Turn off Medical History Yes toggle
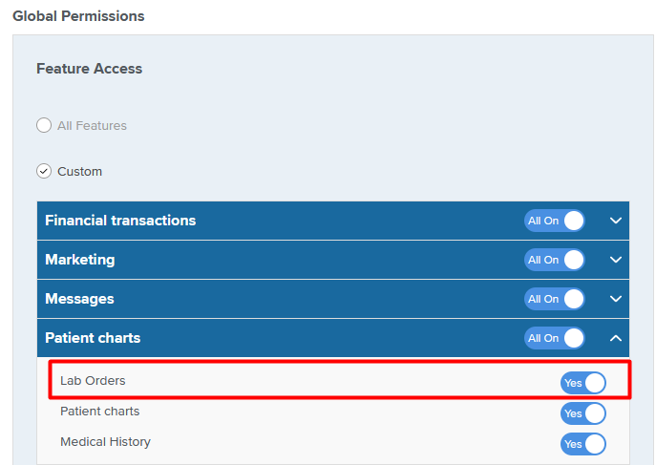This screenshot has height=465, width=656. coord(583,444)
